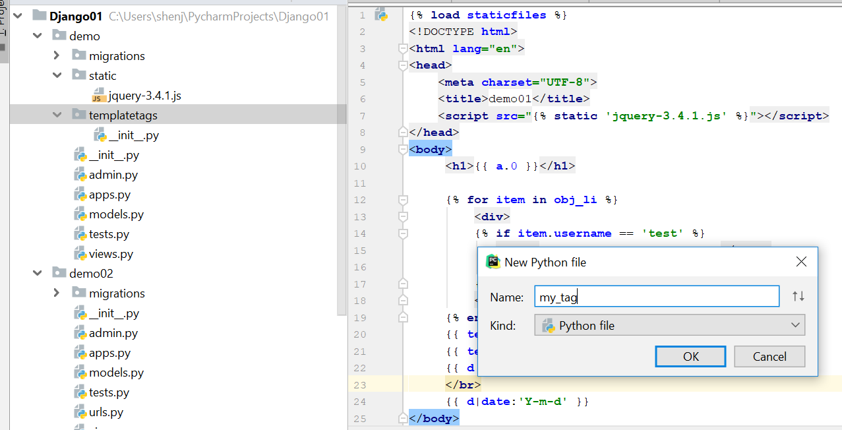
Task: Select the demo02 package folder icon
Action: point(59,273)
